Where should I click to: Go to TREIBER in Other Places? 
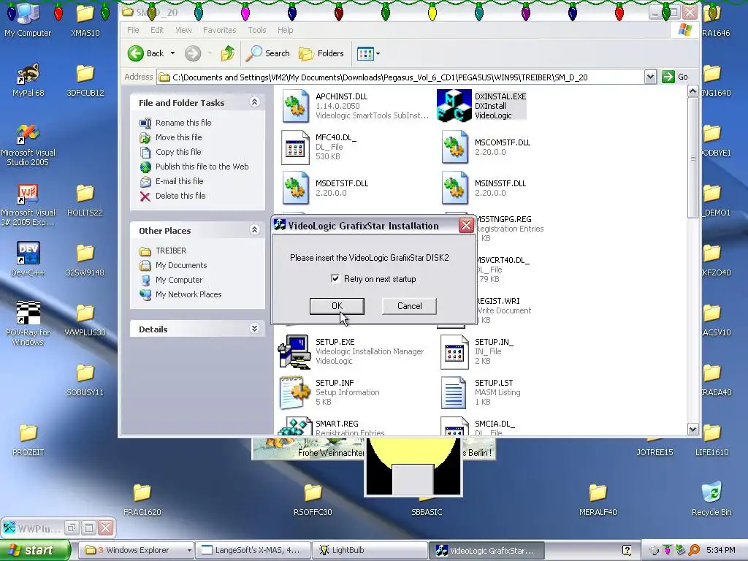pos(171,251)
